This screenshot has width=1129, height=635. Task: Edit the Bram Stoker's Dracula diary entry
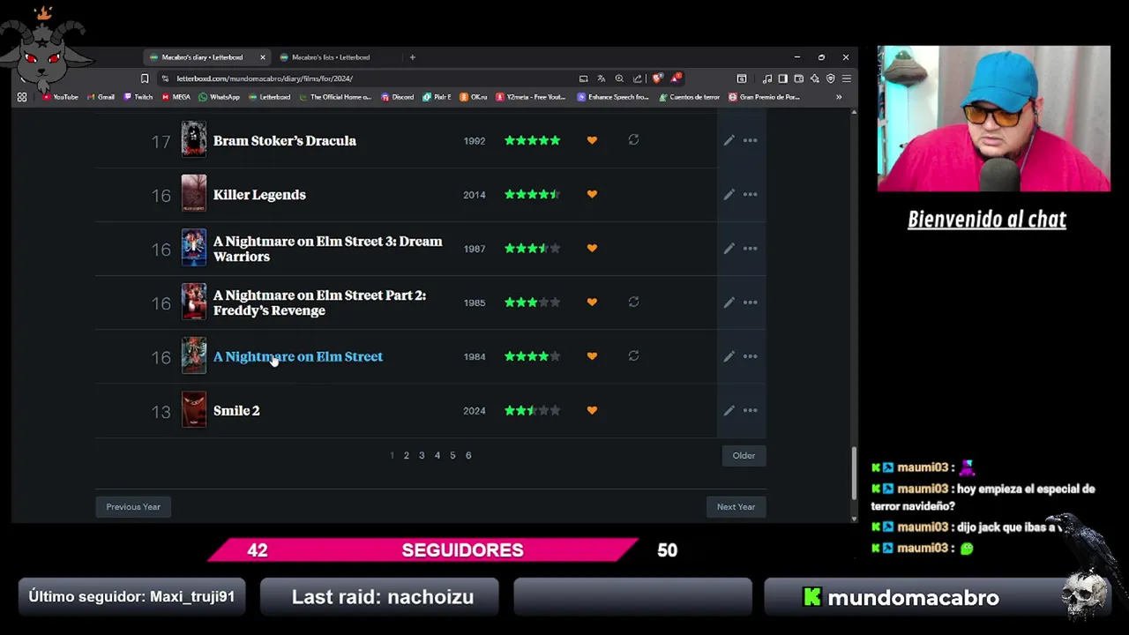click(x=729, y=140)
